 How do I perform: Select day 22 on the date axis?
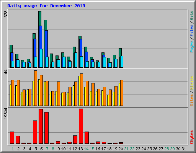pyautogui.click(x=132, y=149)
